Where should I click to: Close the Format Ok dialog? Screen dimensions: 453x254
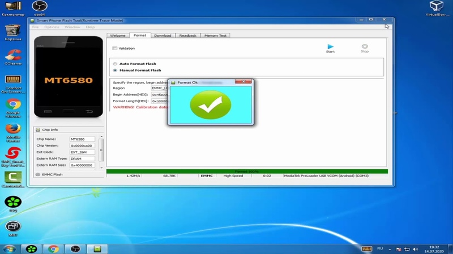pos(243,81)
